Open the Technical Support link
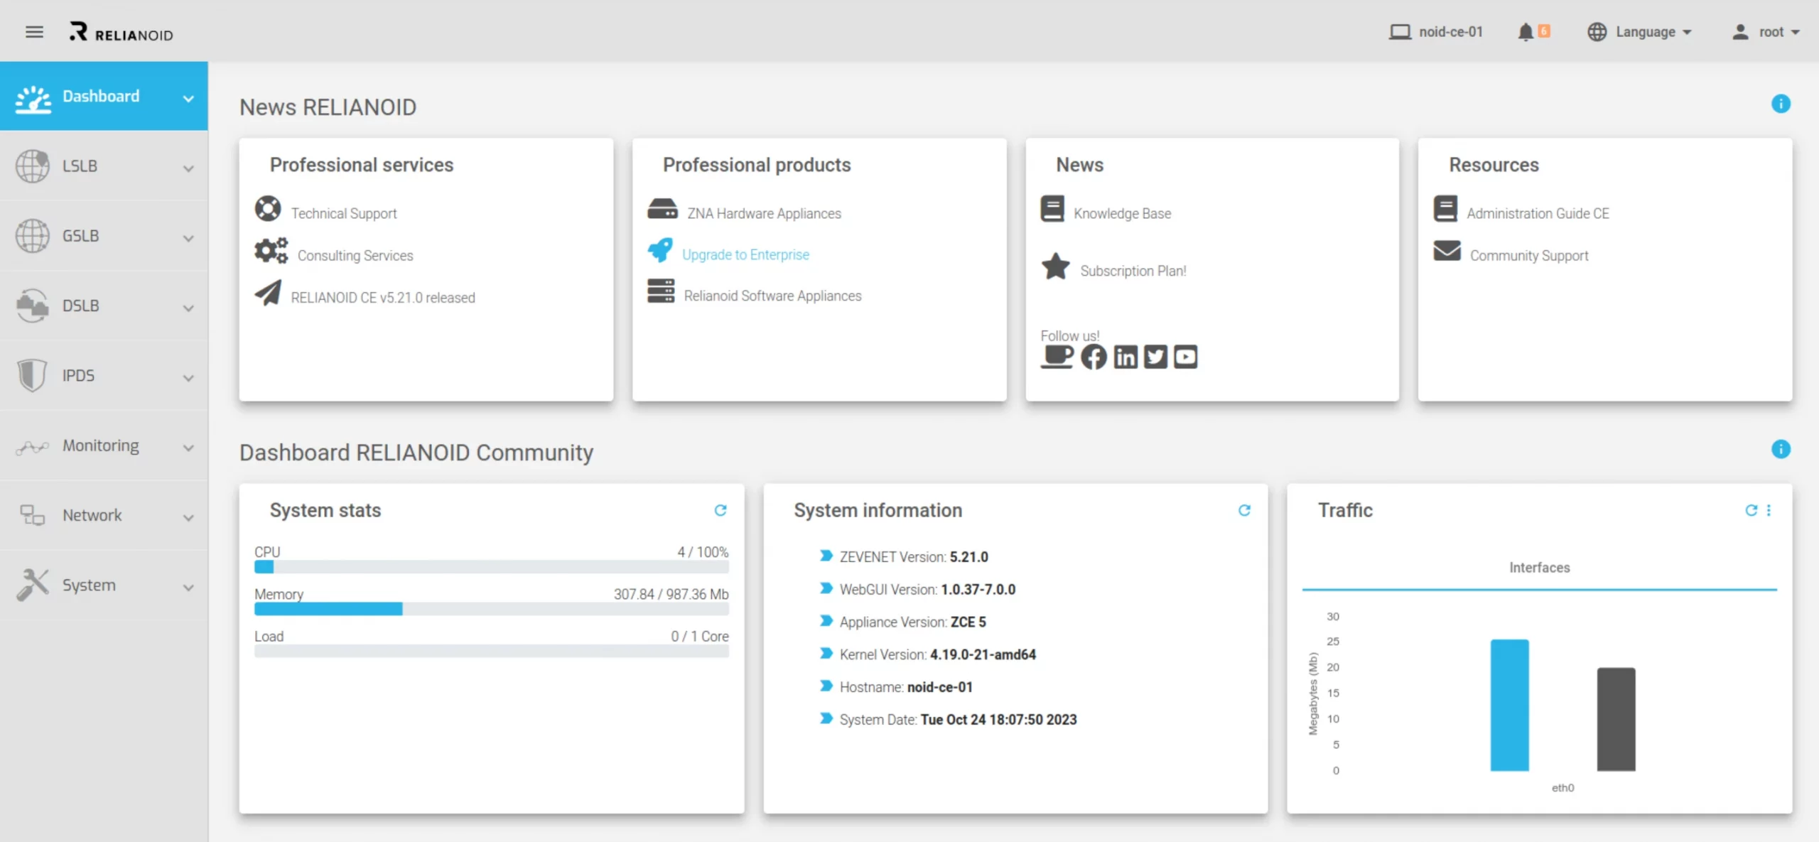 click(344, 213)
